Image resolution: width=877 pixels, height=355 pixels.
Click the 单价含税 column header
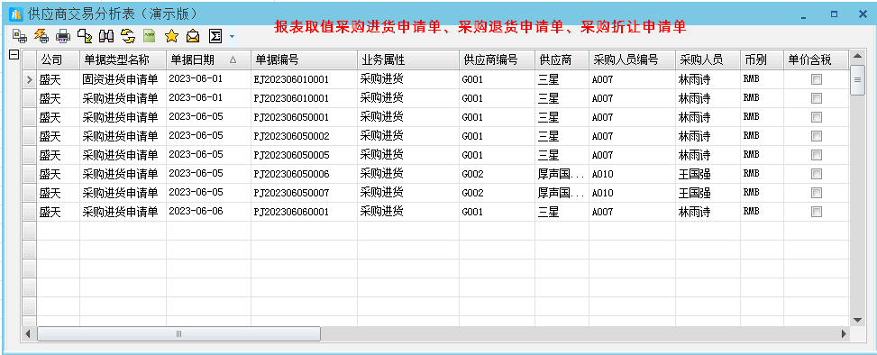[816, 59]
